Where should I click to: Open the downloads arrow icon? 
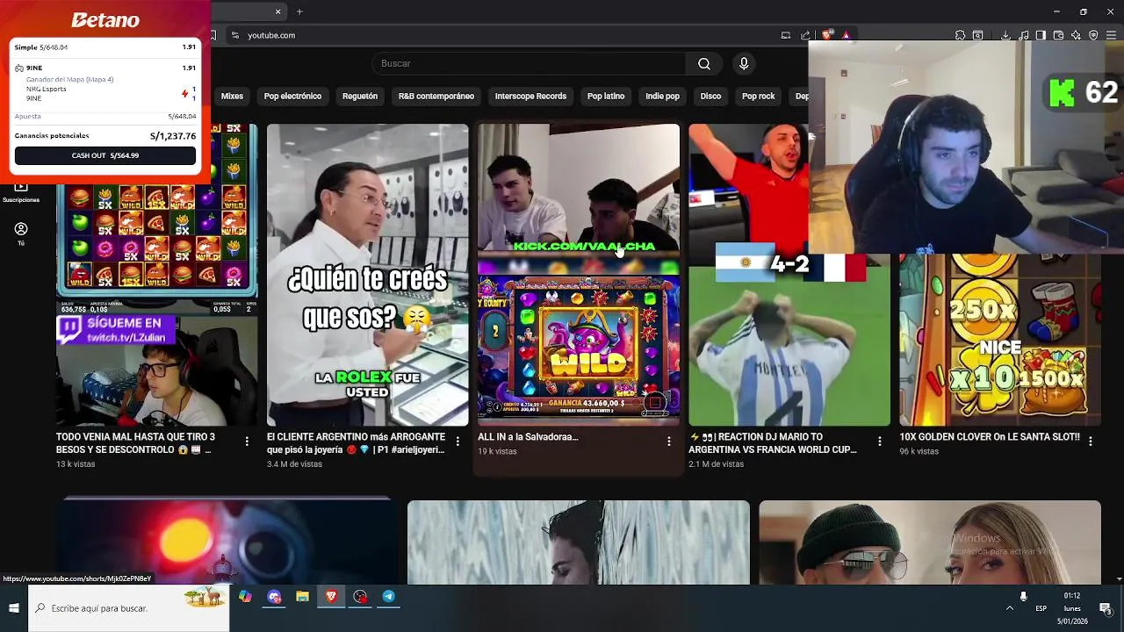click(1005, 35)
